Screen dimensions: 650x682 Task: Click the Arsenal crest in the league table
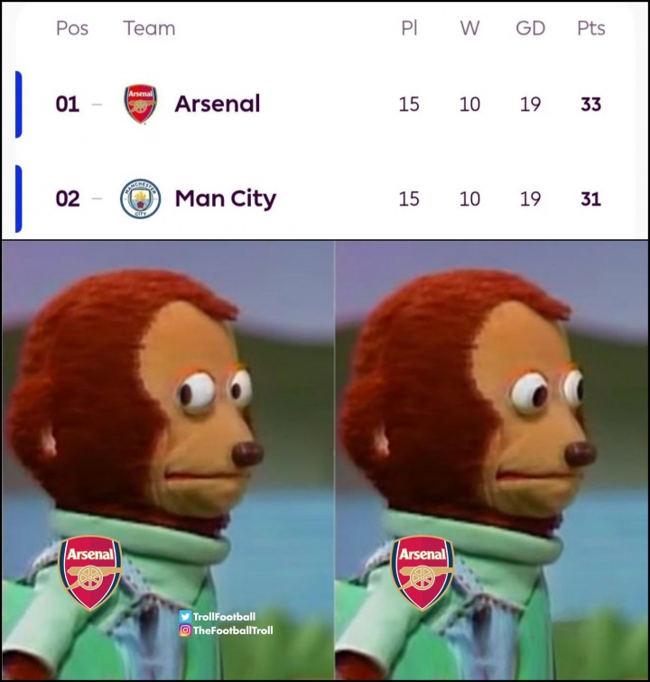[x=140, y=105]
